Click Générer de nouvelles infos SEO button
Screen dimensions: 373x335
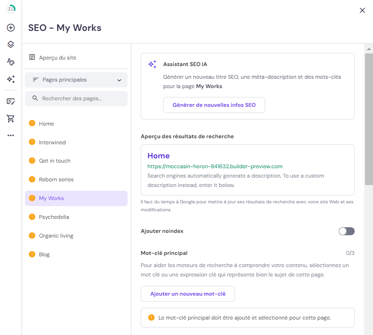click(214, 105)
